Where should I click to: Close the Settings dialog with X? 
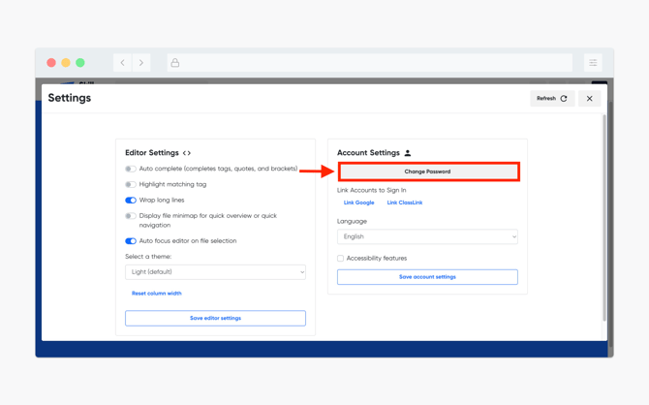589,99
